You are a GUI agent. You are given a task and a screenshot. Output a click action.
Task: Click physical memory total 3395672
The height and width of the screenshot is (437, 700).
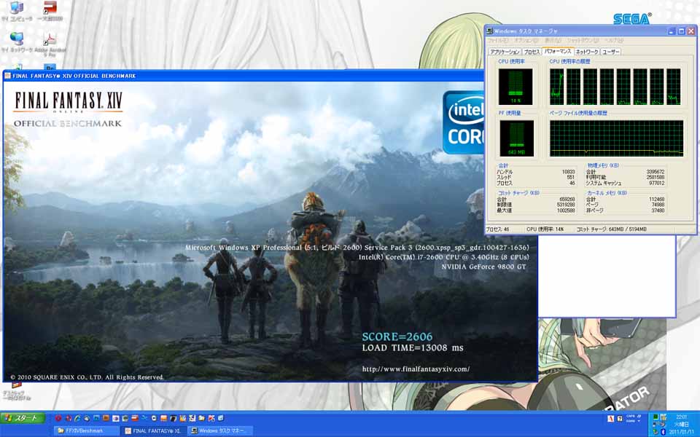pyautogui.click(x=656, y=172)
